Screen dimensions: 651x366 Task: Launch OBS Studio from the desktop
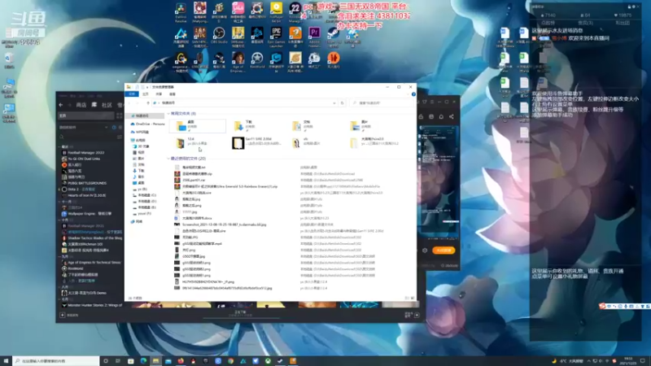(219, 36)
